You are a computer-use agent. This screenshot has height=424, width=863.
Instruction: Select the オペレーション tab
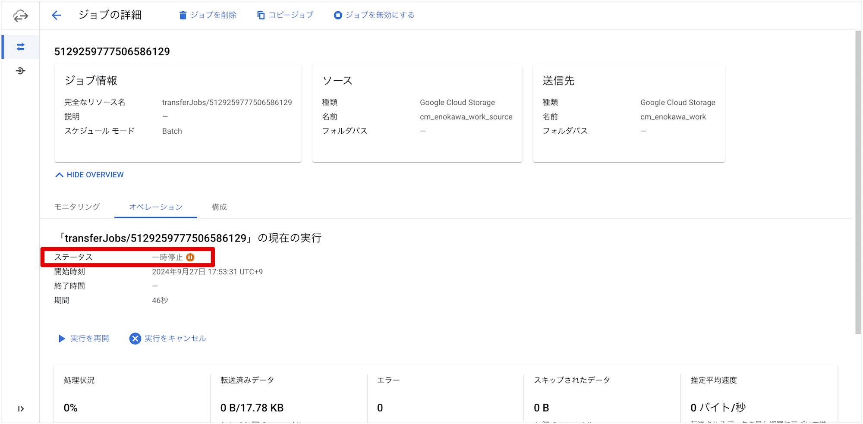(156, 207)
